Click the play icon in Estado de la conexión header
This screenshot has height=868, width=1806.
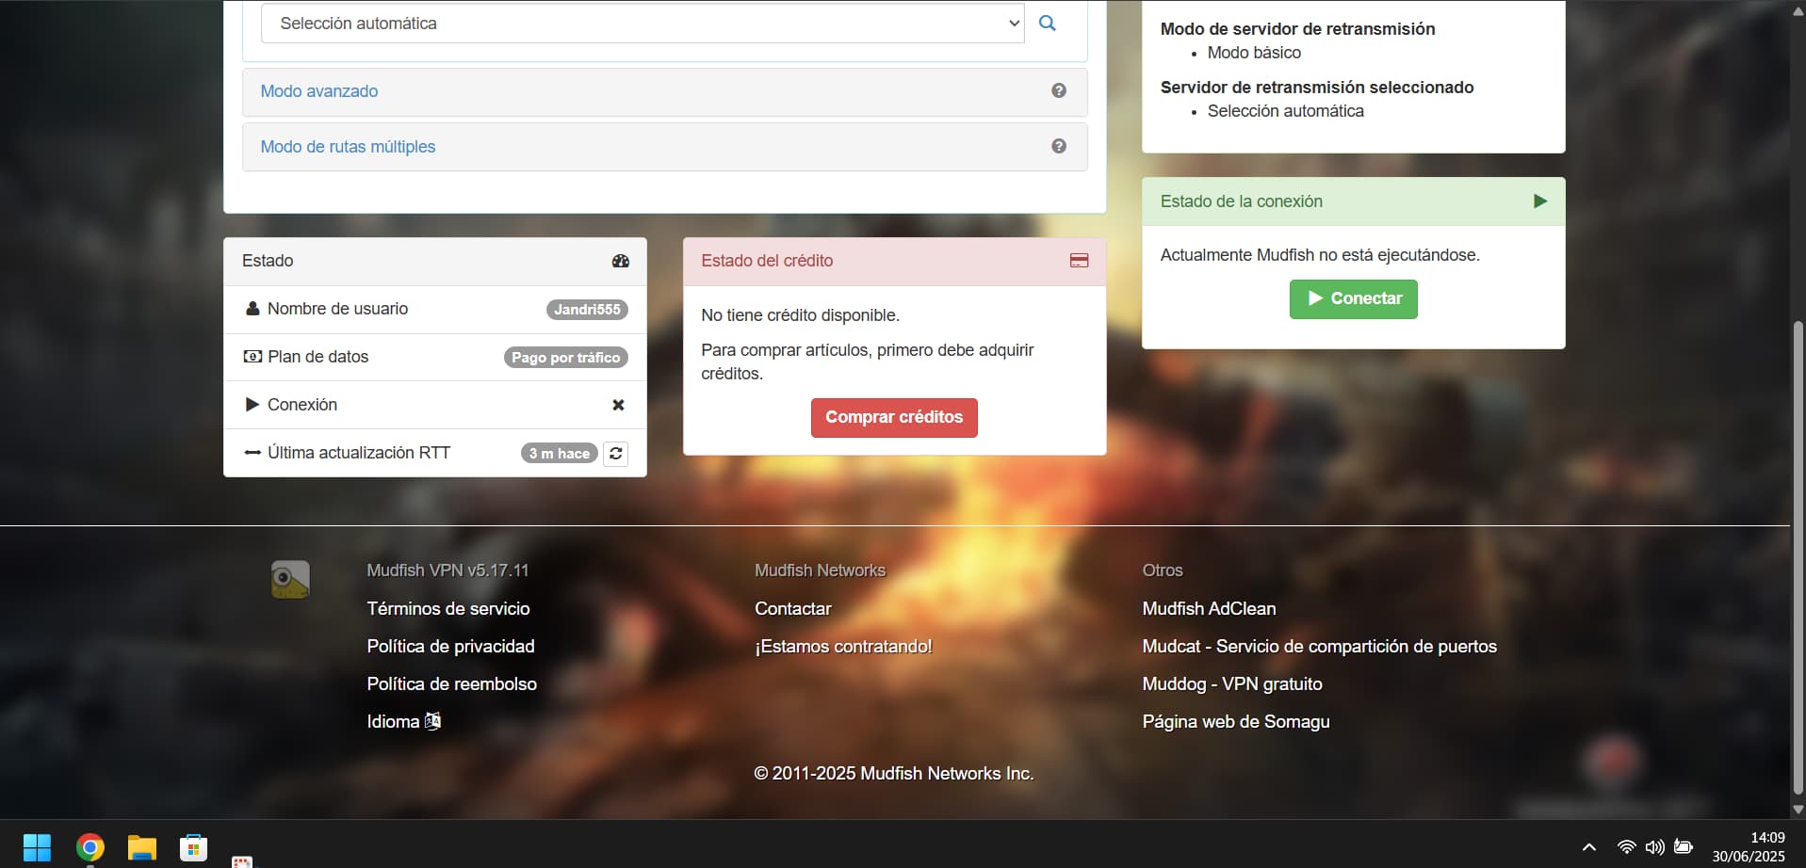click(x=1540, y=201)
